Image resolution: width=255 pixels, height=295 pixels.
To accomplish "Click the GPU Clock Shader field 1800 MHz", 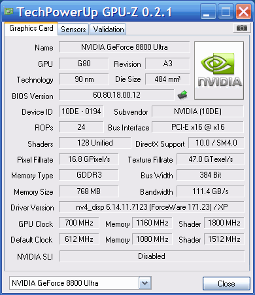I will pyautogui.click(x=224, y=223).
